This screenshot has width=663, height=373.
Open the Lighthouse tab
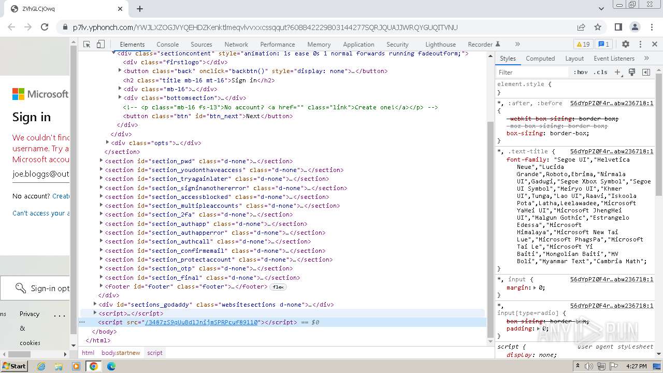coord(441,45)
